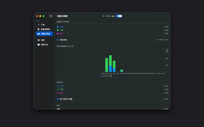
Task: Click the 月度汇总 下载 outlined arrow icon
Action: [x=58, y=89]
